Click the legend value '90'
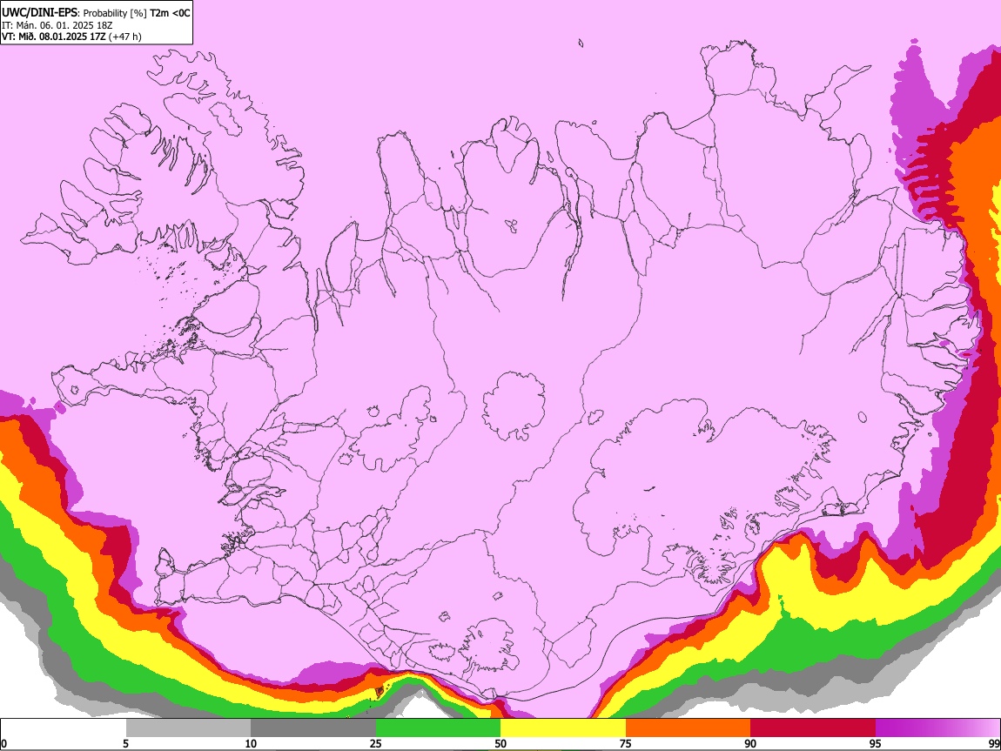The height and width of the screenshot is (751, 1001). coord(750,744)
